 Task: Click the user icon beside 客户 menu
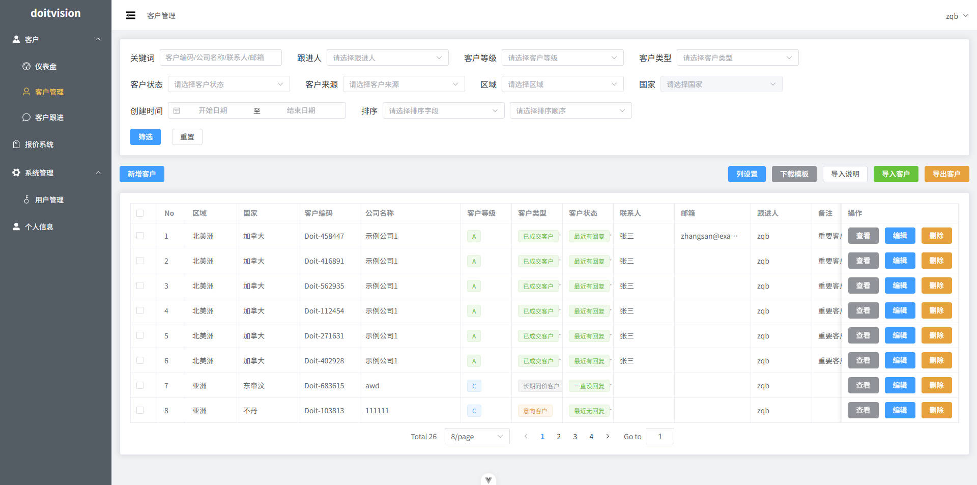click(x=16, y=39)
